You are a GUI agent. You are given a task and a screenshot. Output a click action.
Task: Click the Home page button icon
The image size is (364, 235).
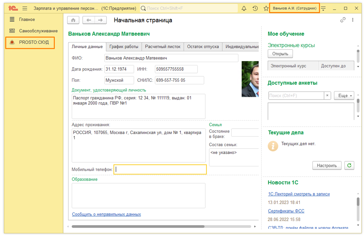(x=73, y=20)
